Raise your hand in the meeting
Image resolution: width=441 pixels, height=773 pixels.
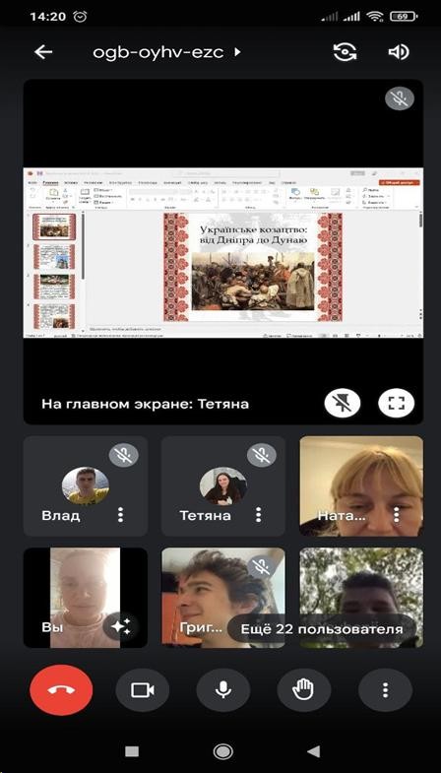[x=303, y=689]
